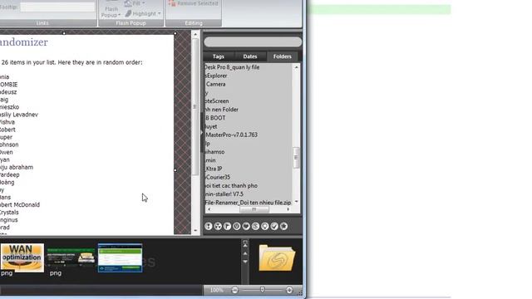Viewport: 532px width, 299px height.
Task: Select the 'ihamso' folder entry
Action: tap(214, 152)
